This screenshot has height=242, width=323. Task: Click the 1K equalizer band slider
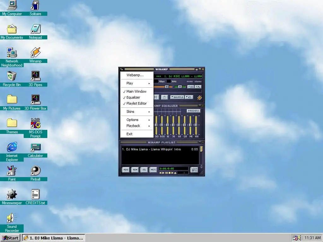(x=167, y=125)
